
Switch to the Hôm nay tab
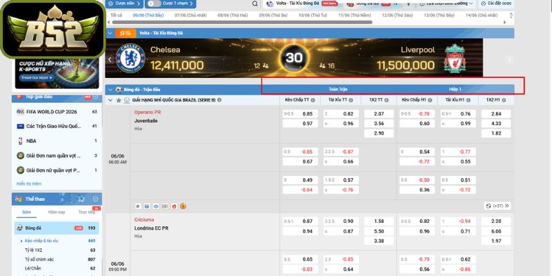(x=57, y=212)
